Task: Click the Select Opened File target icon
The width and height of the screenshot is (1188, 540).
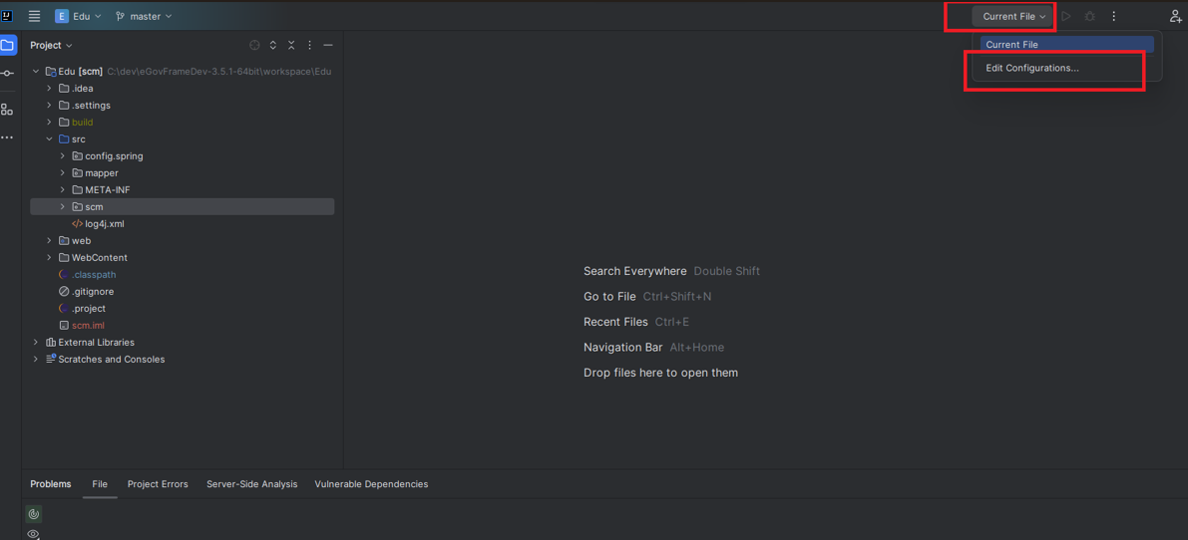Action: (254, 46)
